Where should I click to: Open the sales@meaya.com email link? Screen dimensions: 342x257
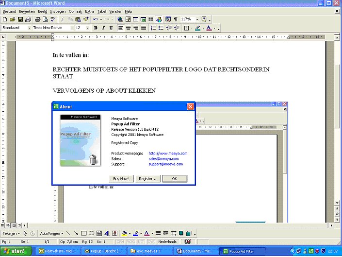point(163,159)
